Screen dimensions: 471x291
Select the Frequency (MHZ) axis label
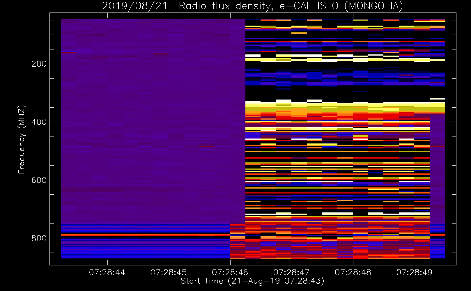(x=22, y=140)
